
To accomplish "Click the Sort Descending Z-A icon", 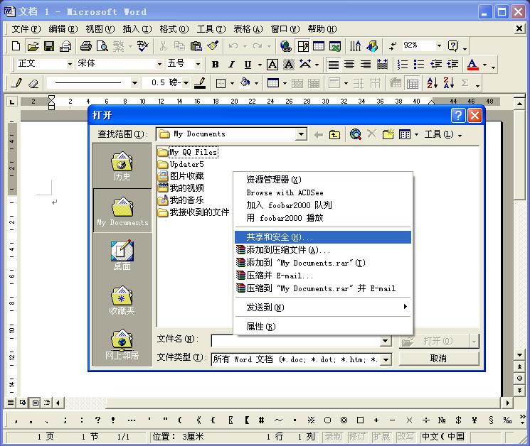I will 449,82.
